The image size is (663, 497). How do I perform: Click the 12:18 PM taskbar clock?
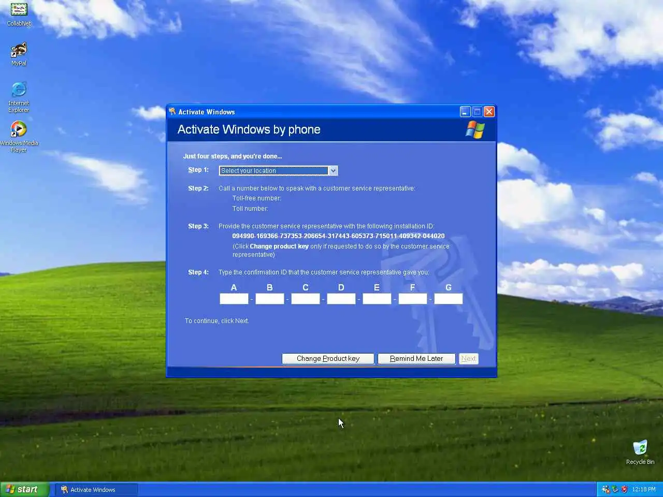point(644,489)
